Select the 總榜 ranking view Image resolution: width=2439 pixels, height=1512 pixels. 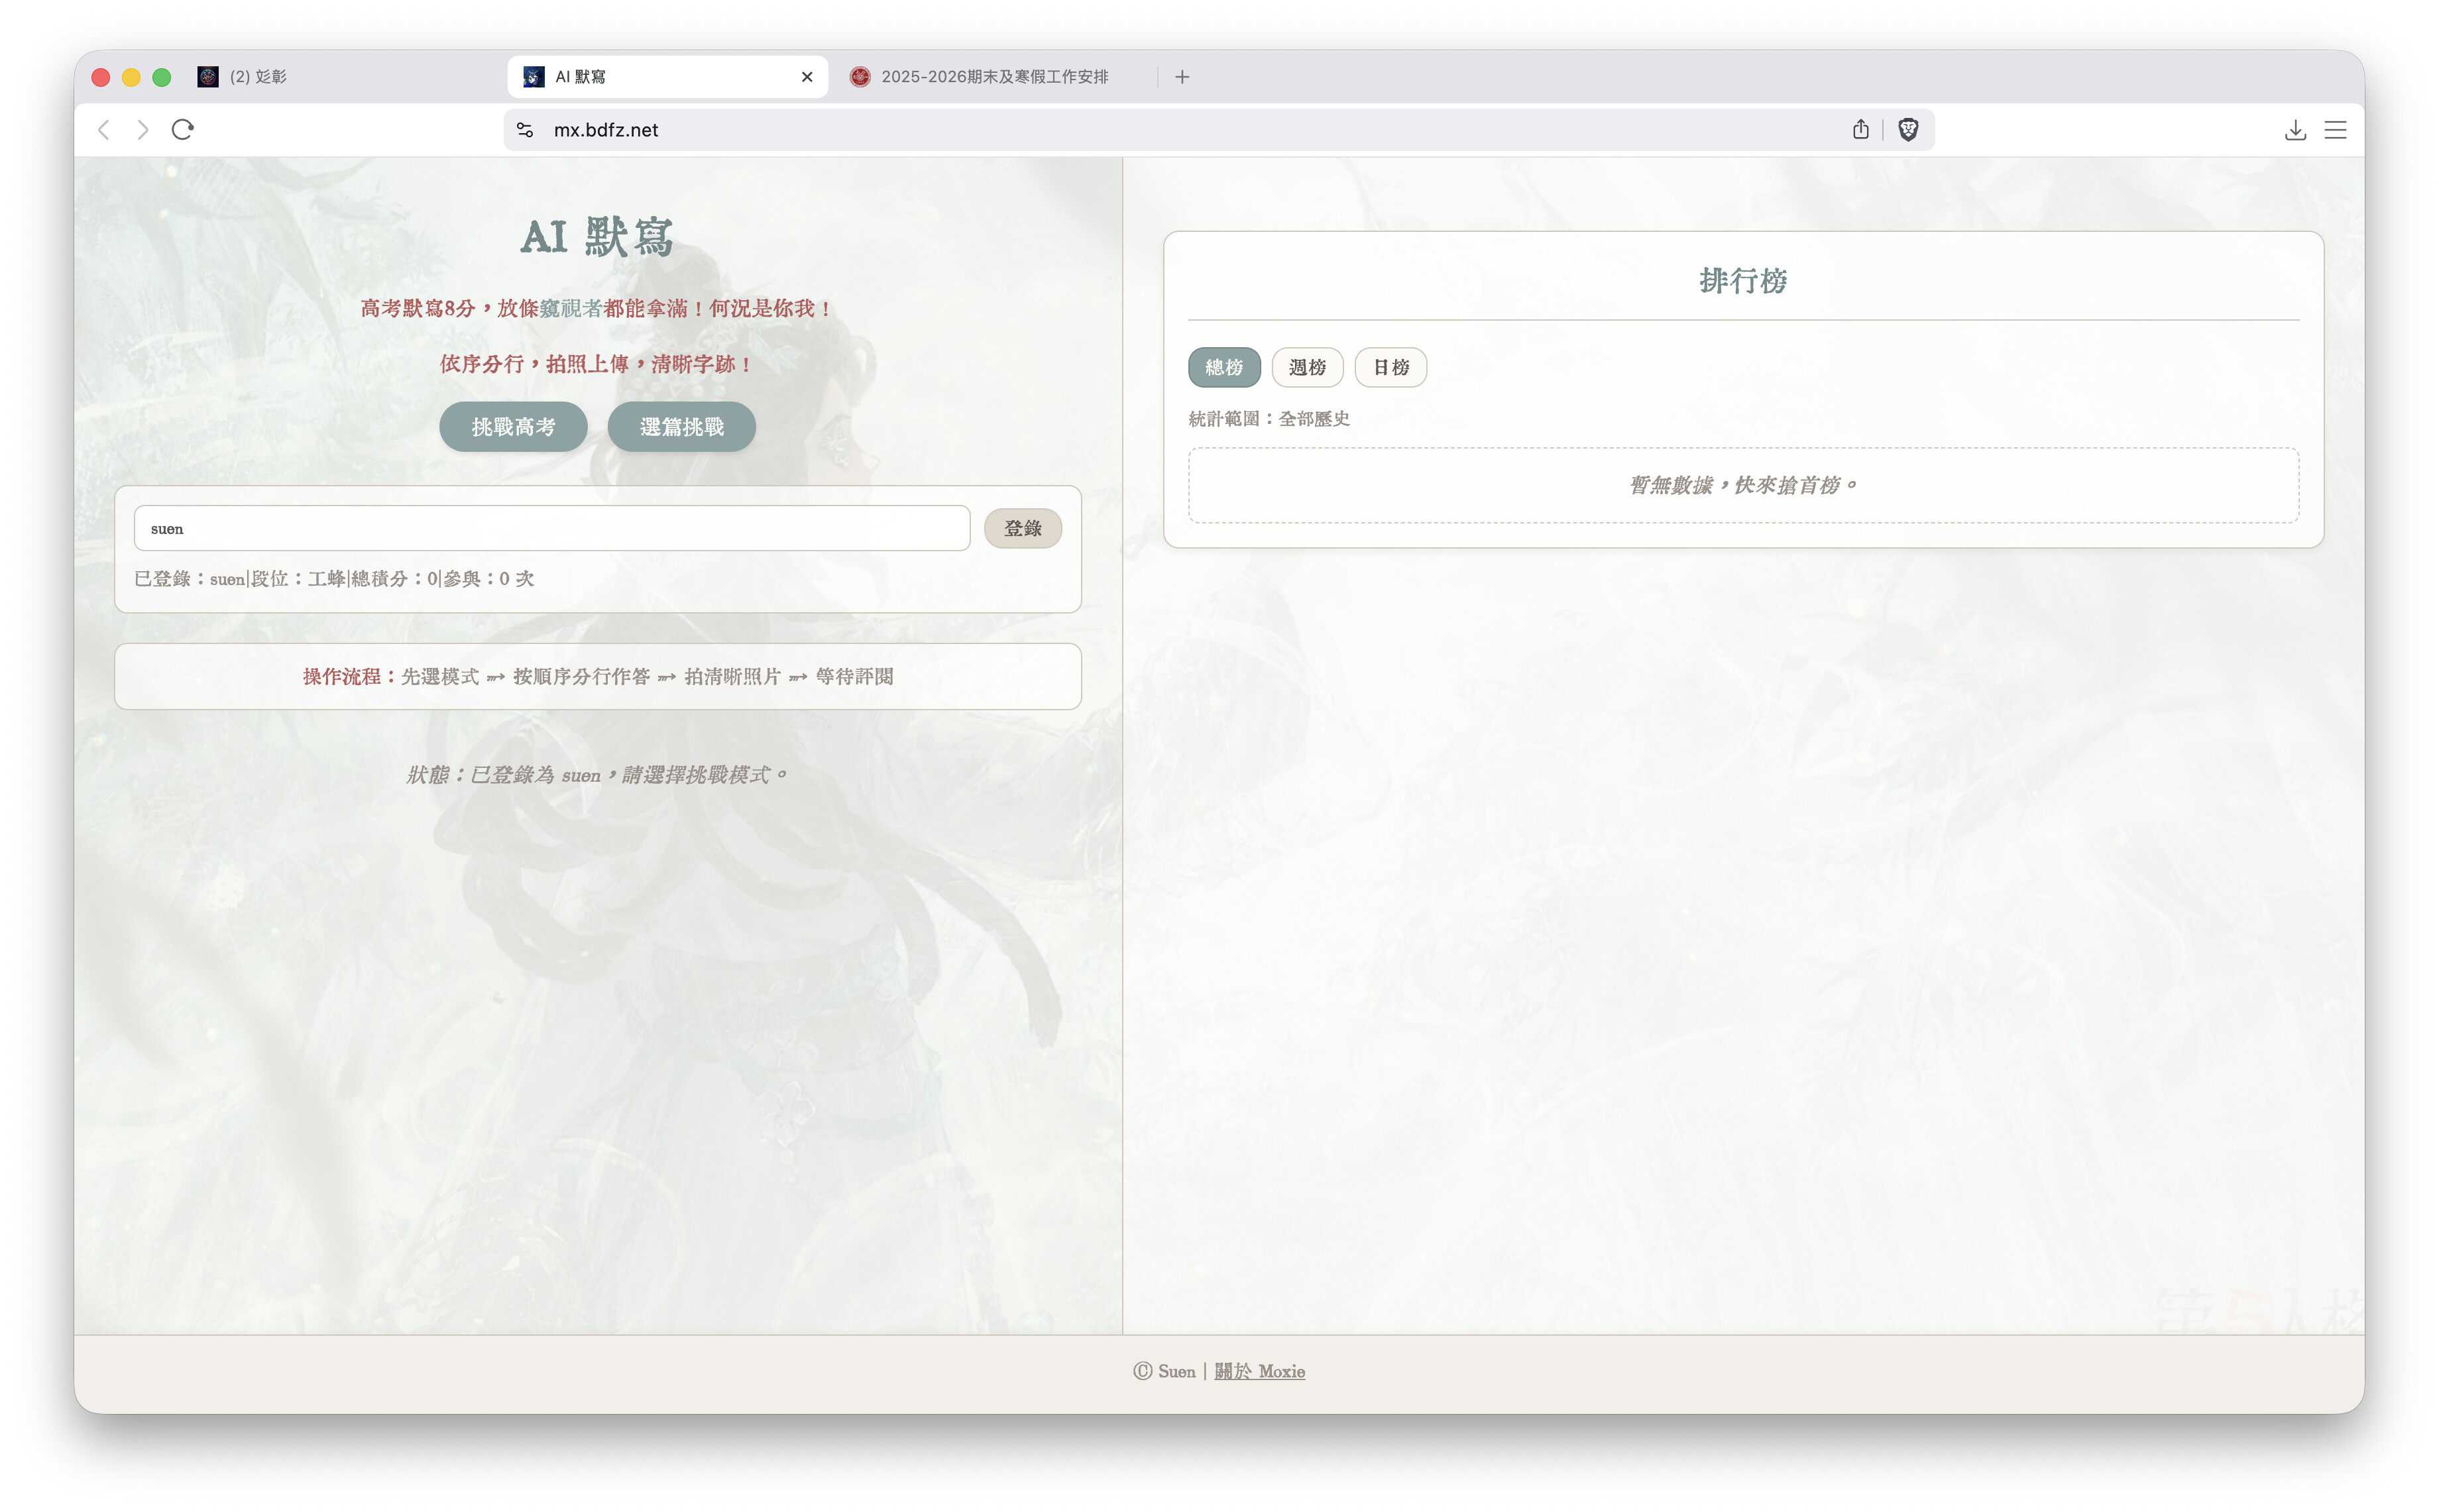pos(1224,367)
